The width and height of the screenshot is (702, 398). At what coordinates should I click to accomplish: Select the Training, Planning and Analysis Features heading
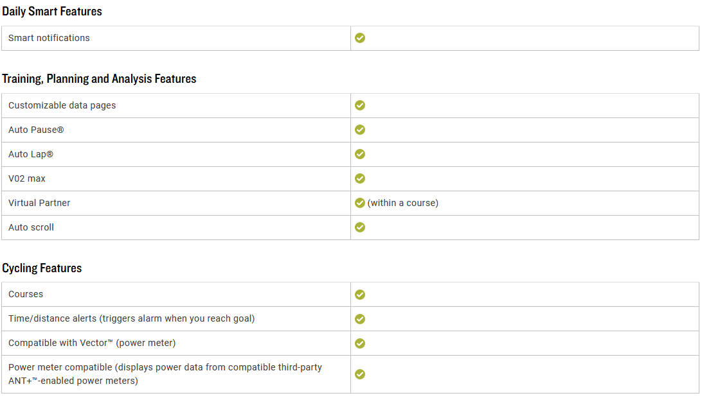pos(99,79)
